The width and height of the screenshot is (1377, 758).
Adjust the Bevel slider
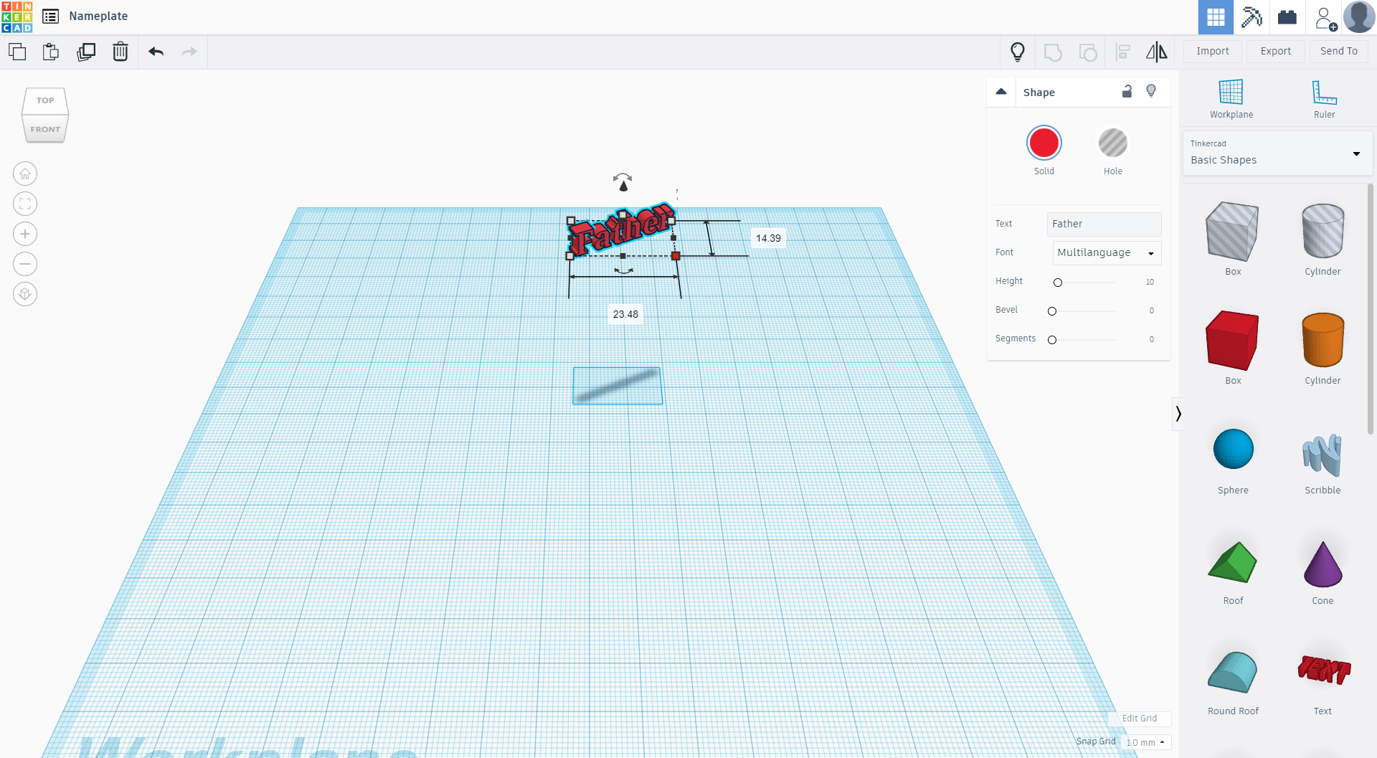click(1052, 311)
